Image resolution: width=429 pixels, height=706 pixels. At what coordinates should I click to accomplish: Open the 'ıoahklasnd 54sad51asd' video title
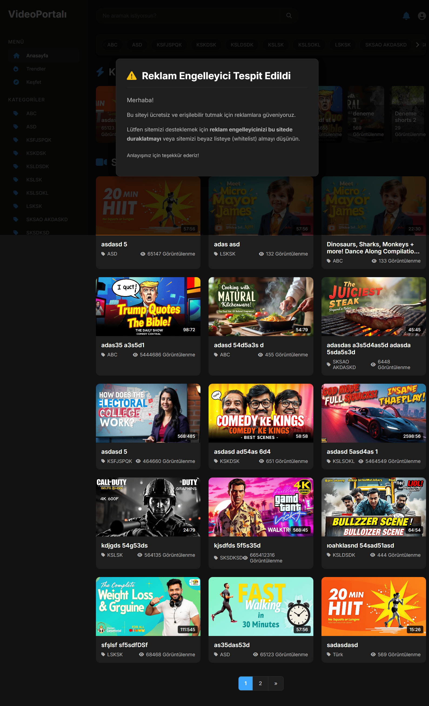(360, 546)
